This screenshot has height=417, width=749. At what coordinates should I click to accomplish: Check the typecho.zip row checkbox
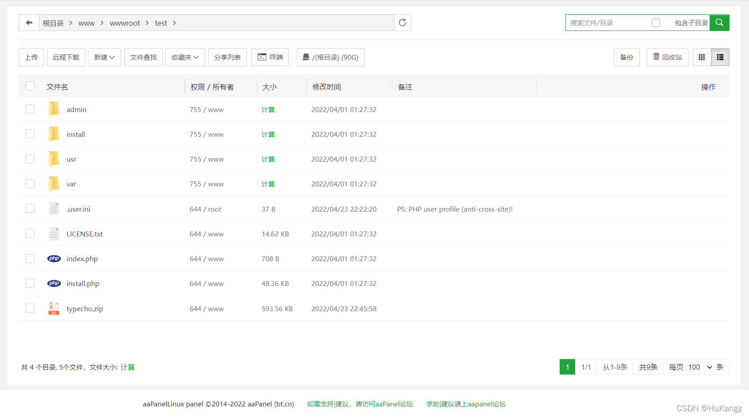tap(30, 308)
